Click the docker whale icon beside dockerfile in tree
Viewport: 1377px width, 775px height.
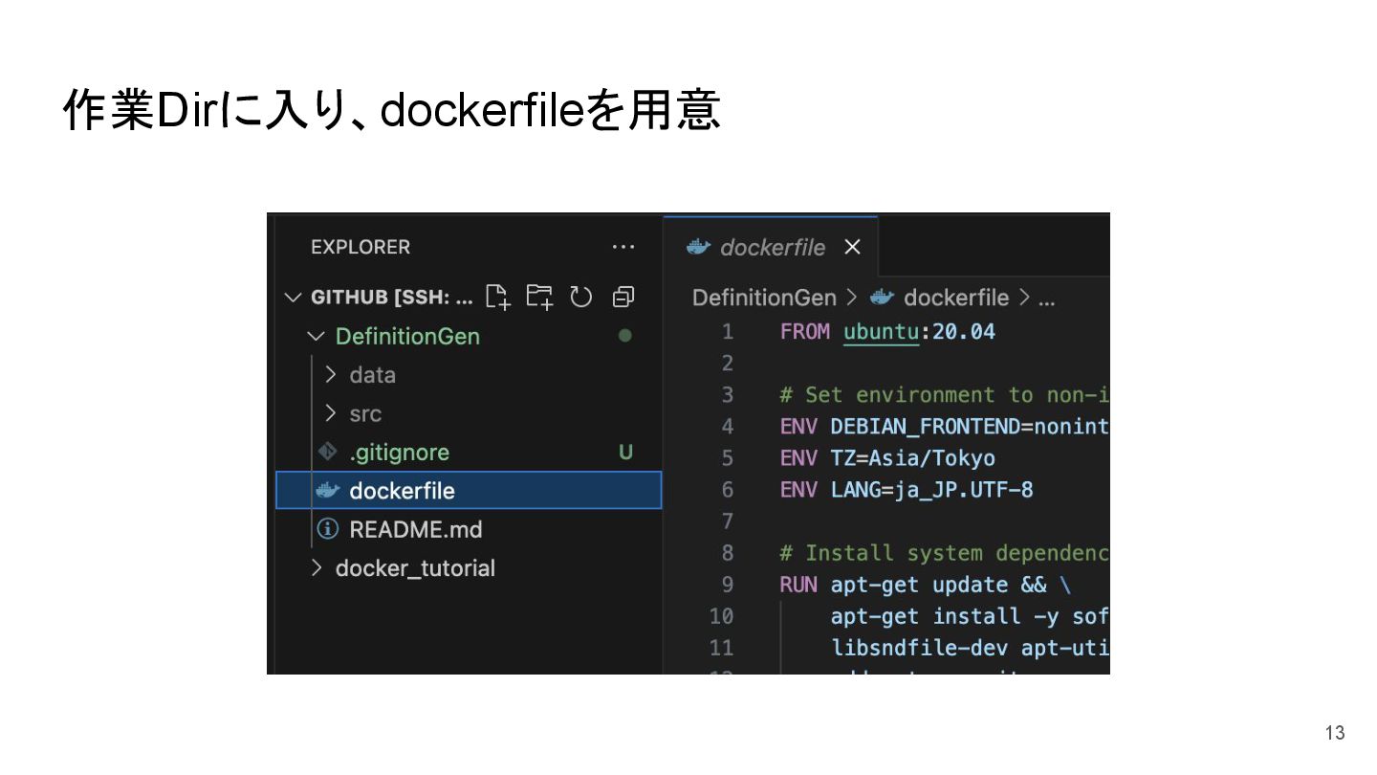[x=328, y=491]
